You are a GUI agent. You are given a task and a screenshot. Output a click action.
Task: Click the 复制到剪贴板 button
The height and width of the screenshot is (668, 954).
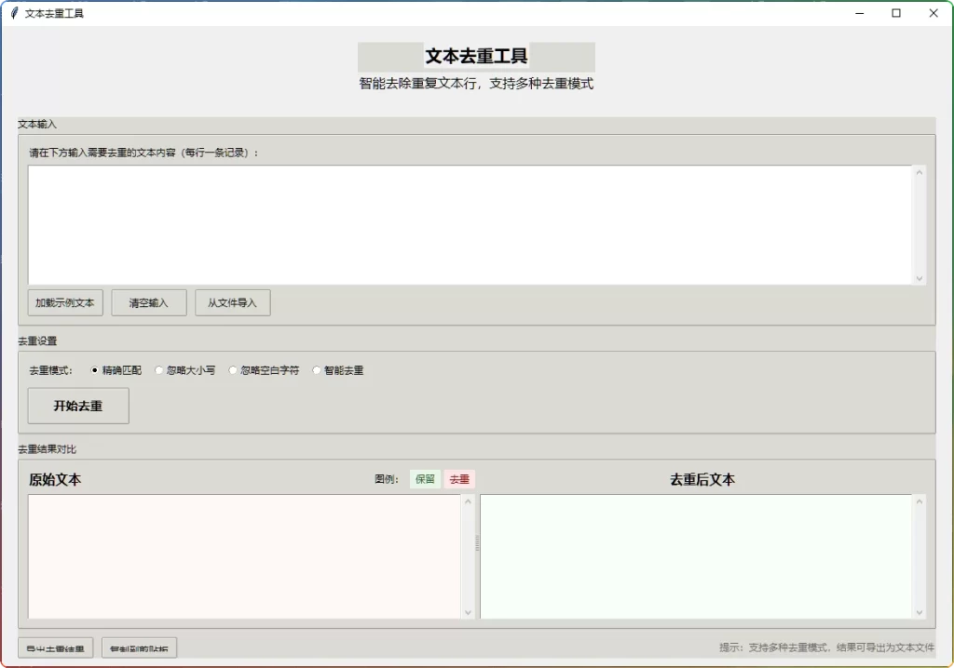pyautogui.click(x=140, y=648)
